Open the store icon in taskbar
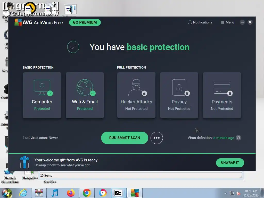Screen dimensions: 264x198 (x=39, y=193)
